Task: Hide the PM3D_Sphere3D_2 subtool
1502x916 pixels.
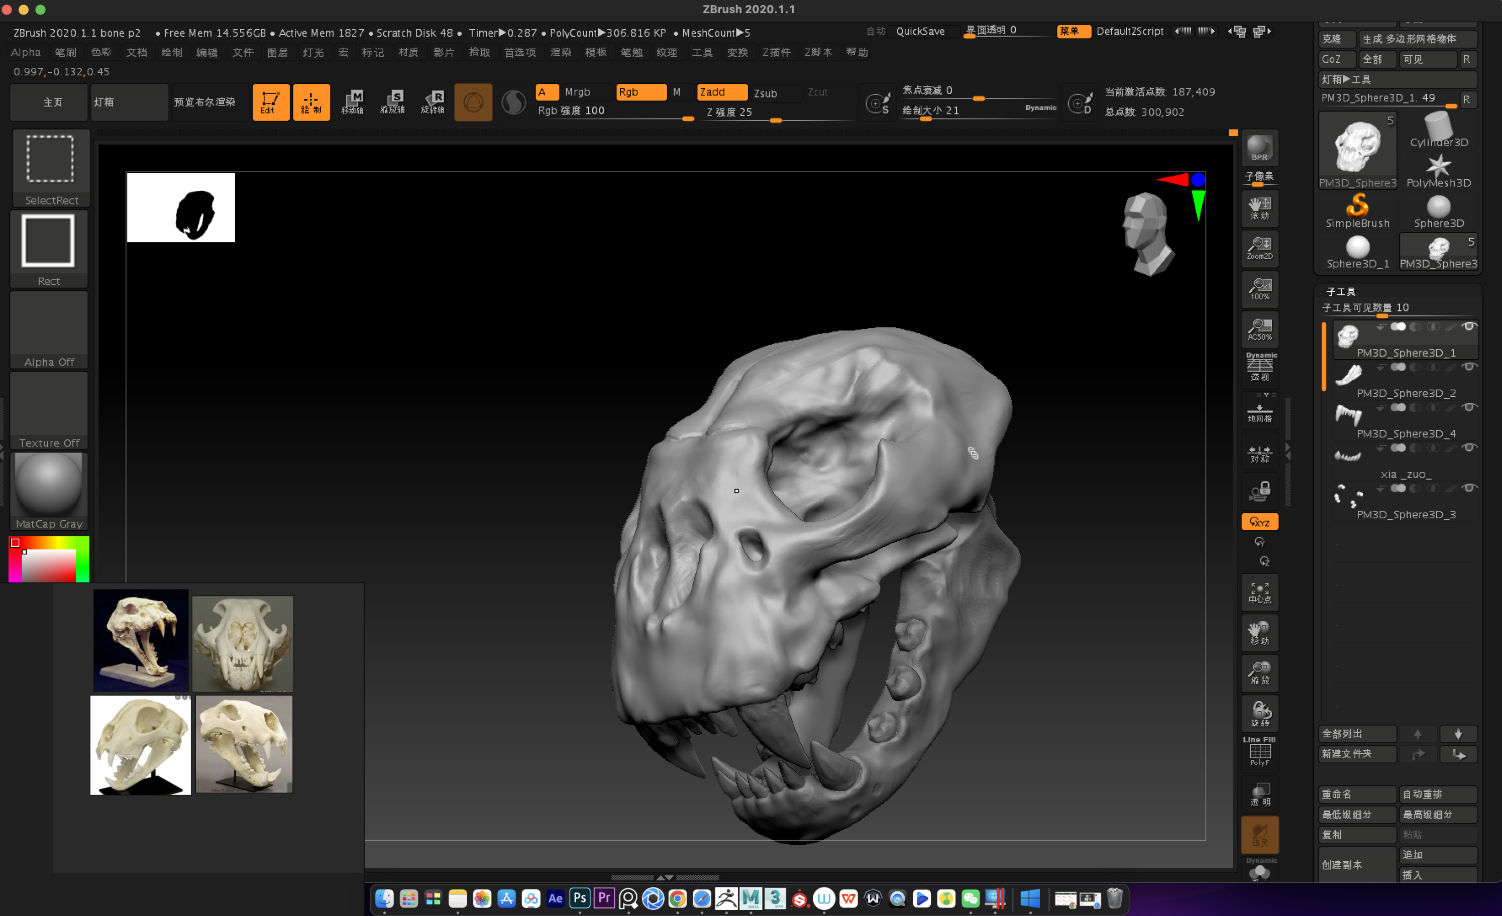Action: click(1469, 367)
